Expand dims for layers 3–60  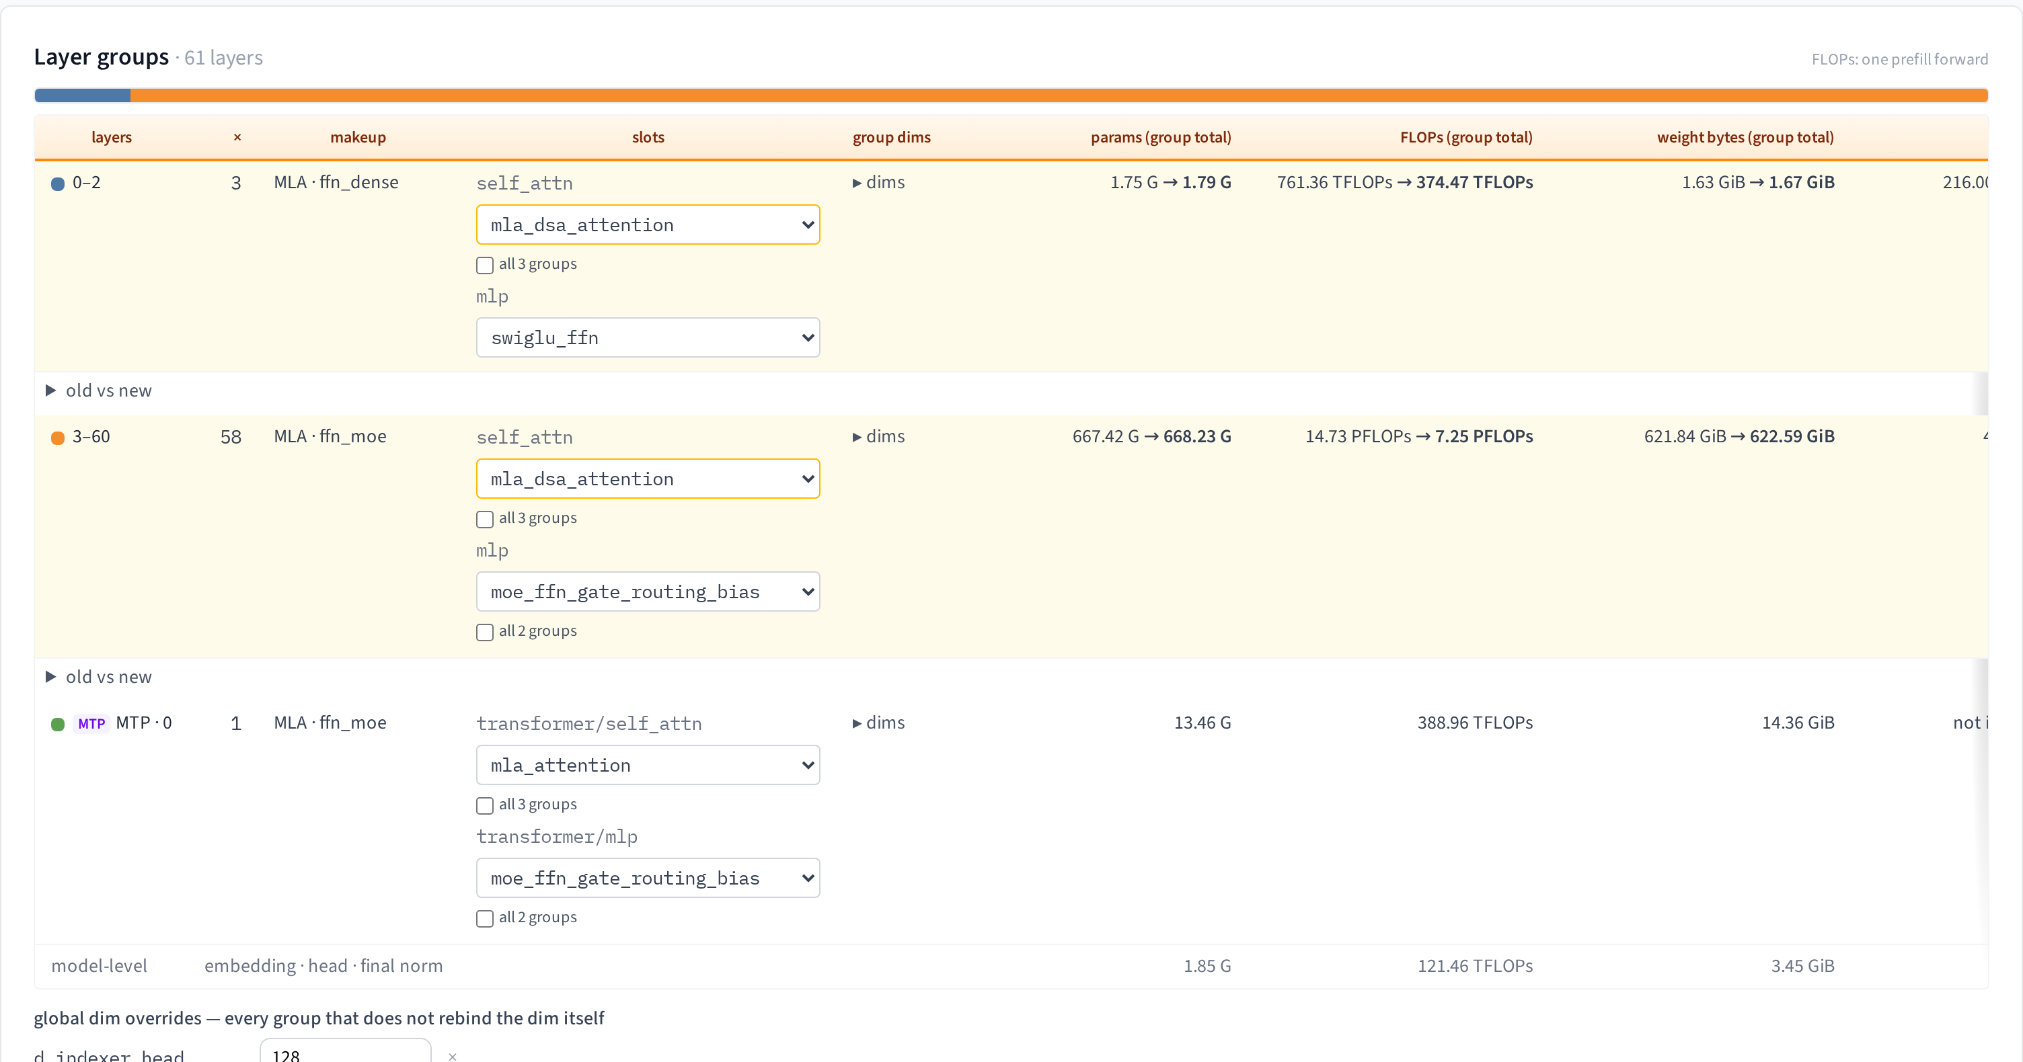tap(878, 437)
